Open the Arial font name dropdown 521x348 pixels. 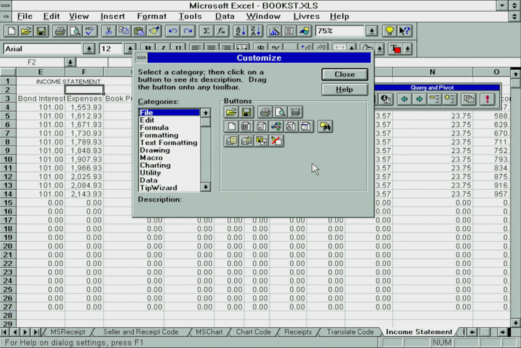[x=89, y=49]
